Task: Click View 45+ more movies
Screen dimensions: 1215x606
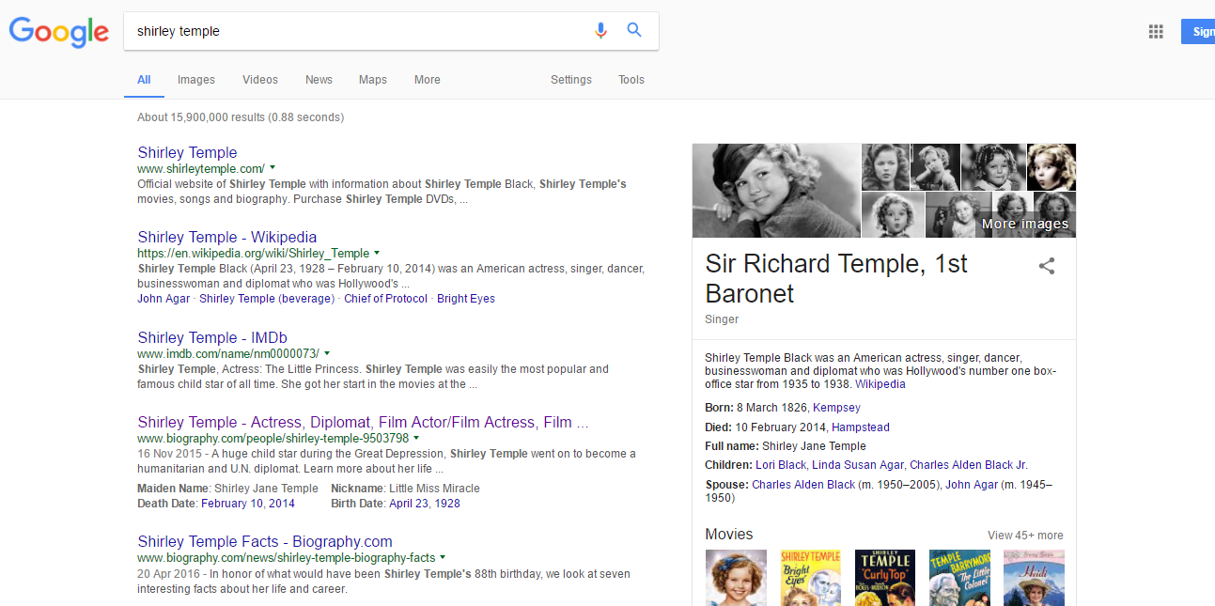Action: [1025, 536]
